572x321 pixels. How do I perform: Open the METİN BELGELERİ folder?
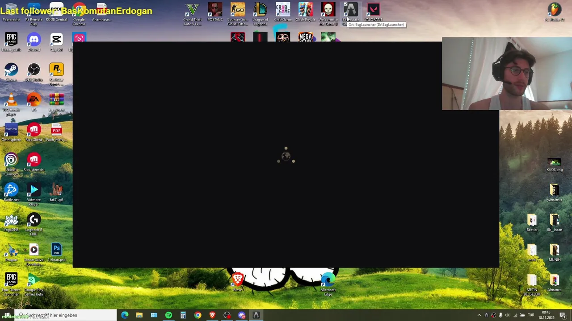[x=532, y=284]
